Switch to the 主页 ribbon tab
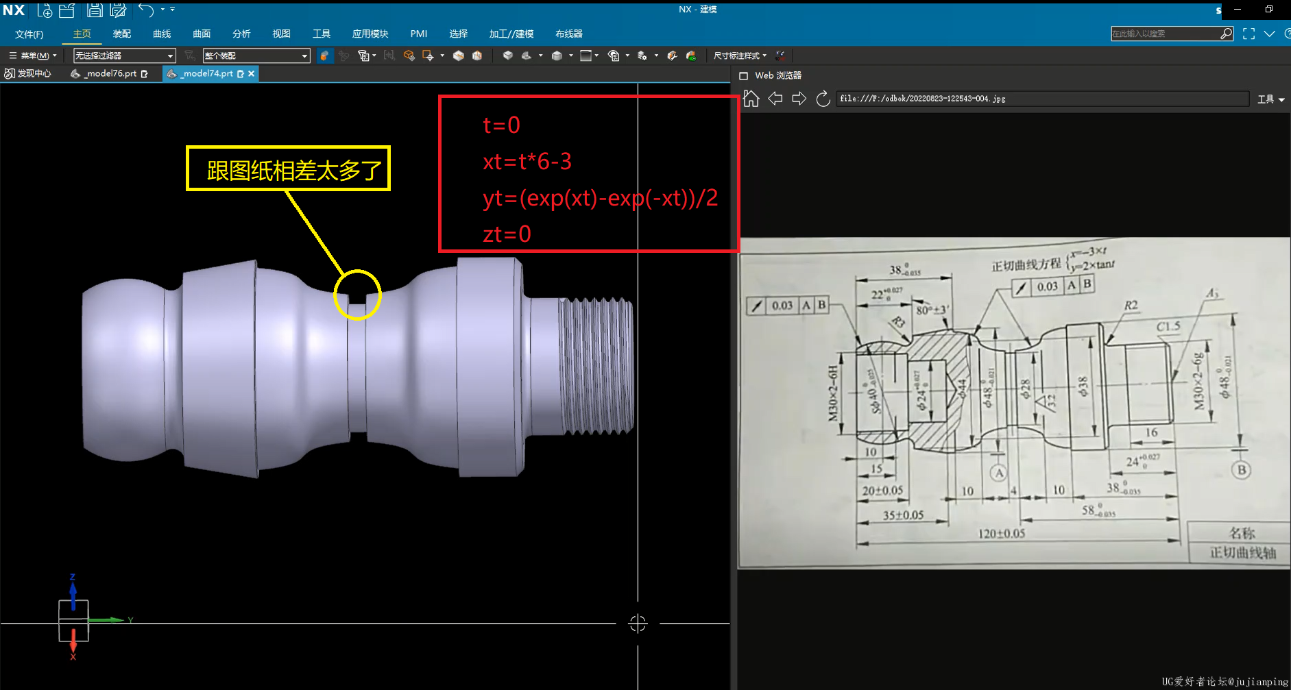 pyautogui.click(x=82, y=34)
